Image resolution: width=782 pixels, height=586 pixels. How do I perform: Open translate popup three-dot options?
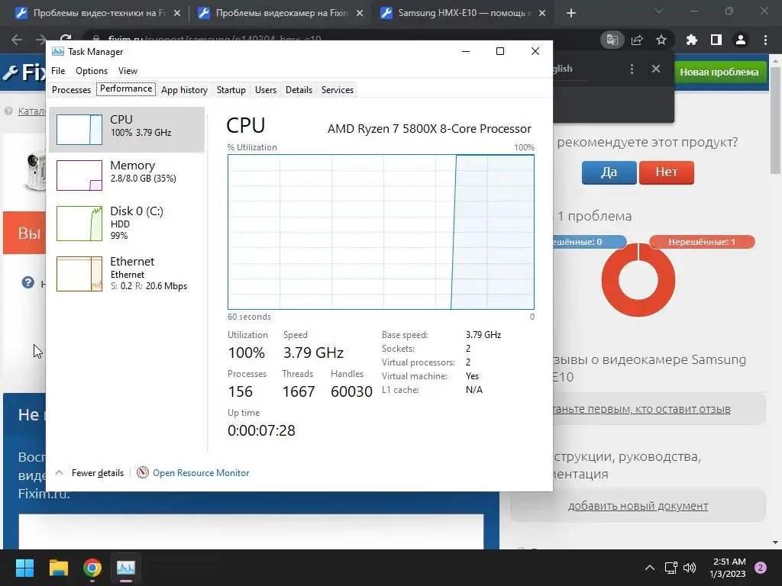632,69
